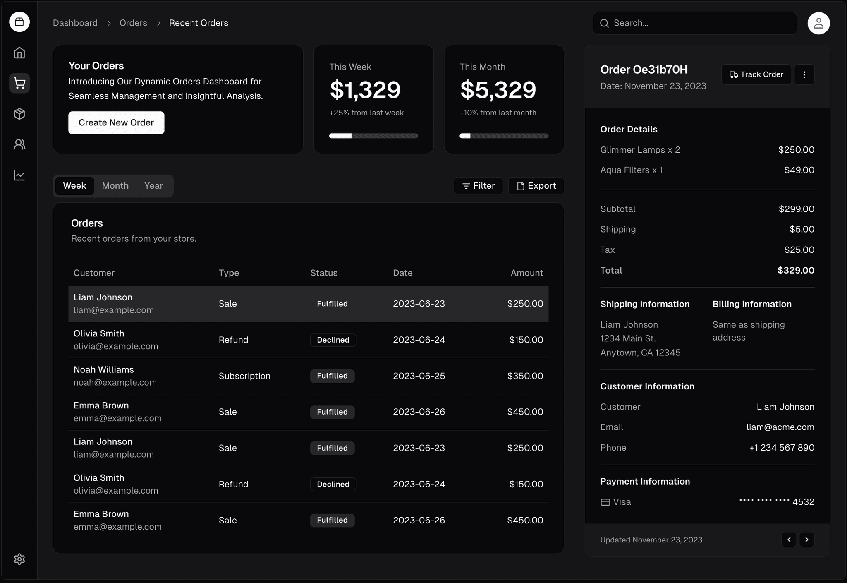Open the order's three-dot more menu
The height and width of the screenshot is (583, 847).
(x=804, y=74)
